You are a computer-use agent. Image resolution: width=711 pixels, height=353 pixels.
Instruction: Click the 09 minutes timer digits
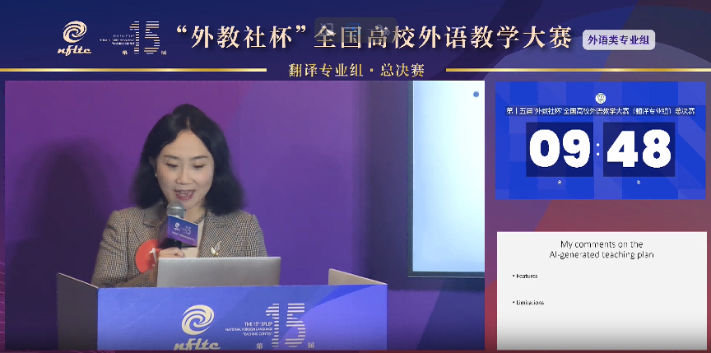[560, 149]
